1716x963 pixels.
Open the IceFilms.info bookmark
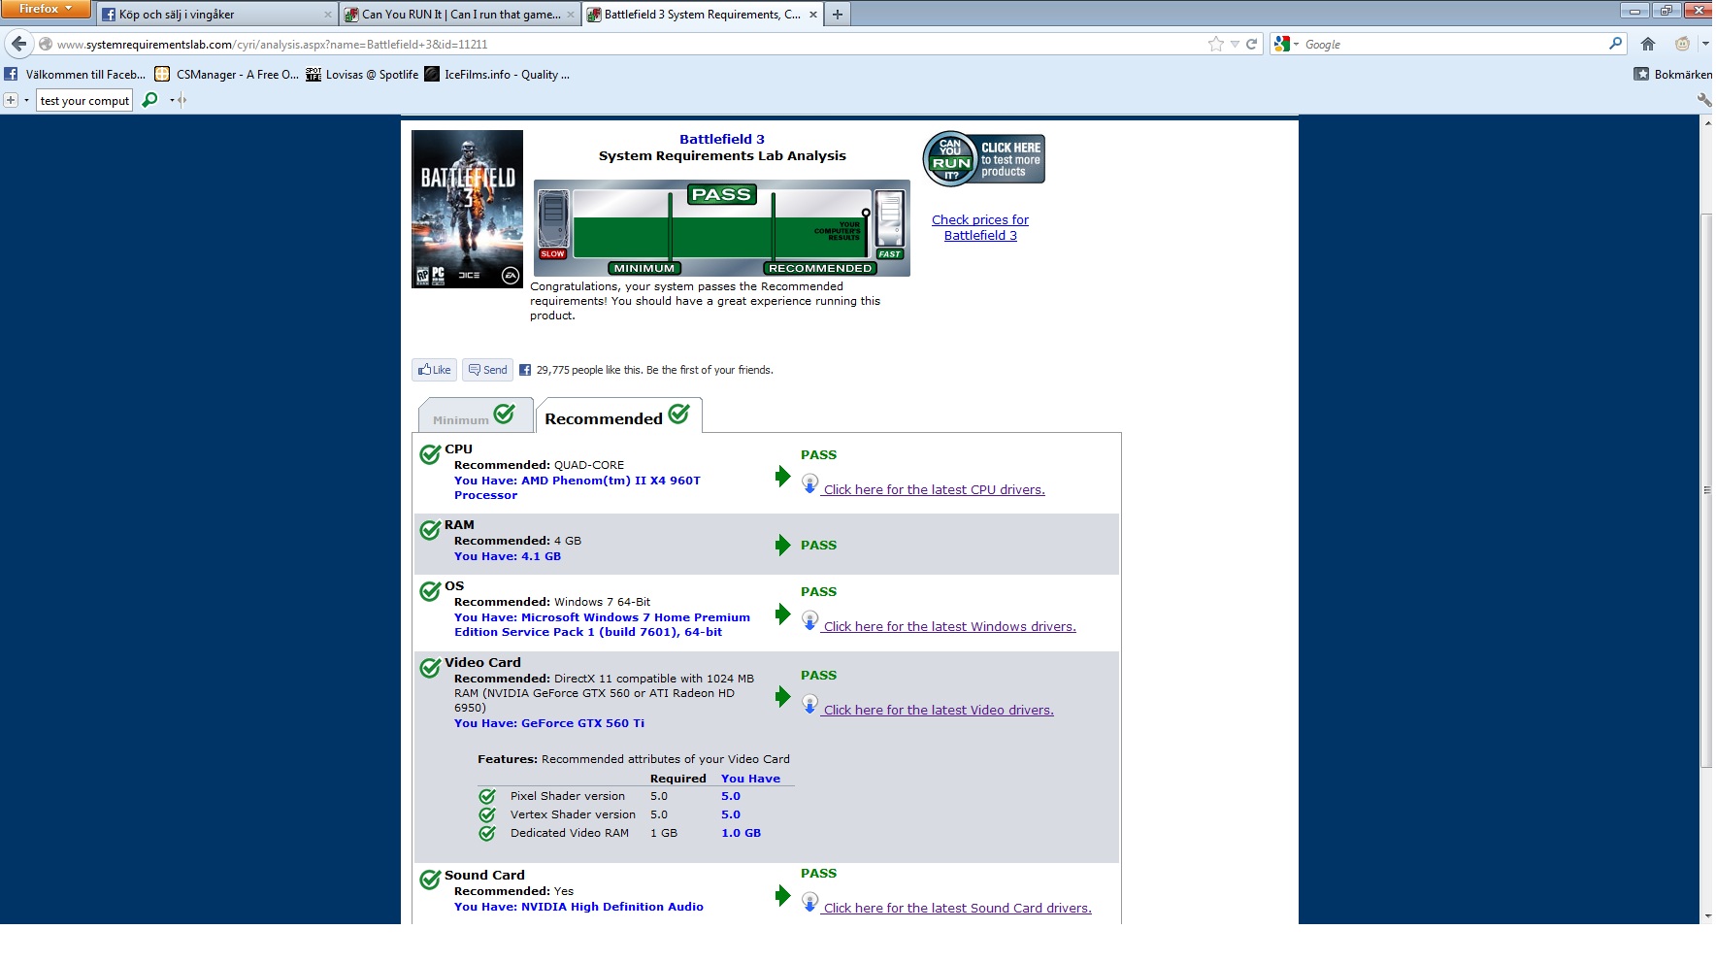click(497, 74)
